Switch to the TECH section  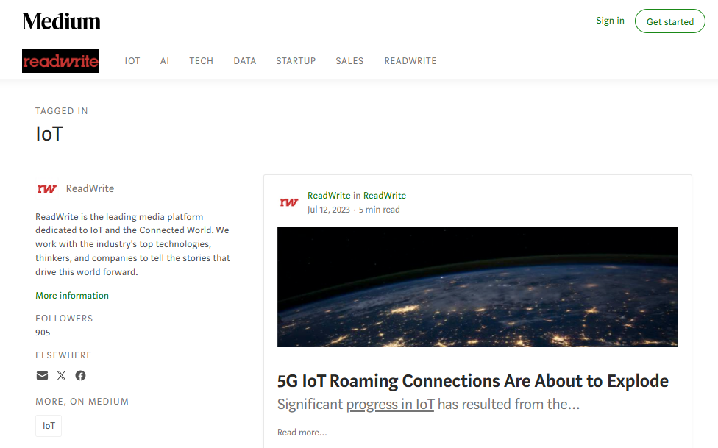pos(202,61)
